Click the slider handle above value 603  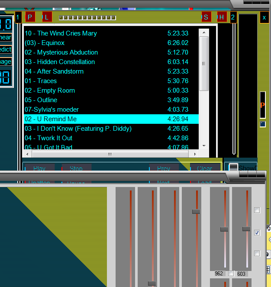coord(246,229)
